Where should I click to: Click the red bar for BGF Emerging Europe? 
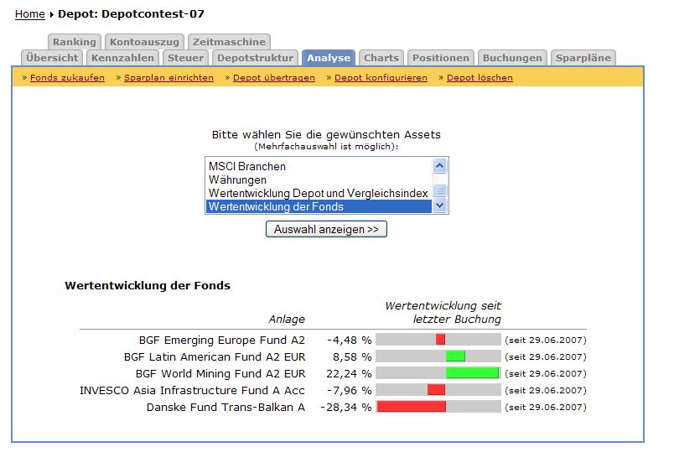440,340
